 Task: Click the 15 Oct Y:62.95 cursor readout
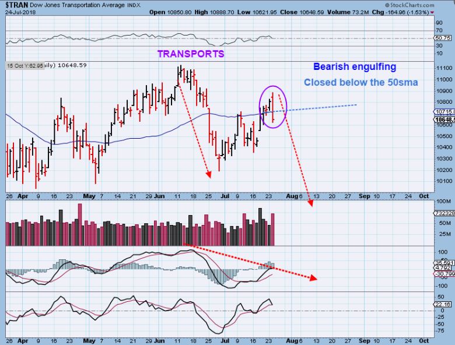[25, 66]
